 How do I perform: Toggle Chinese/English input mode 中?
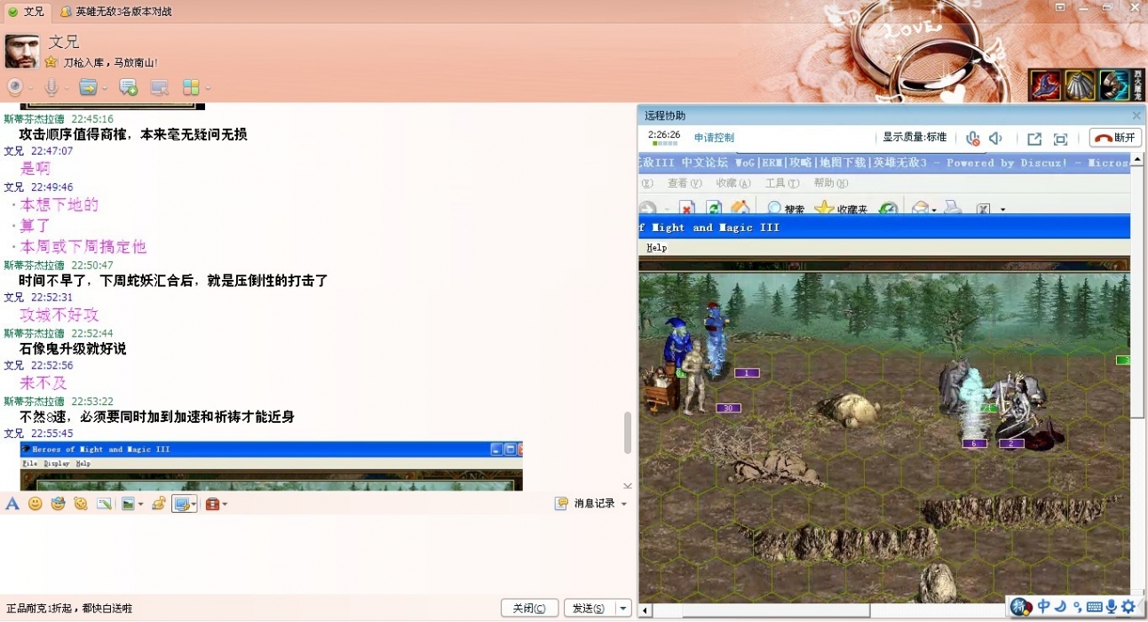click(1044, 607)
